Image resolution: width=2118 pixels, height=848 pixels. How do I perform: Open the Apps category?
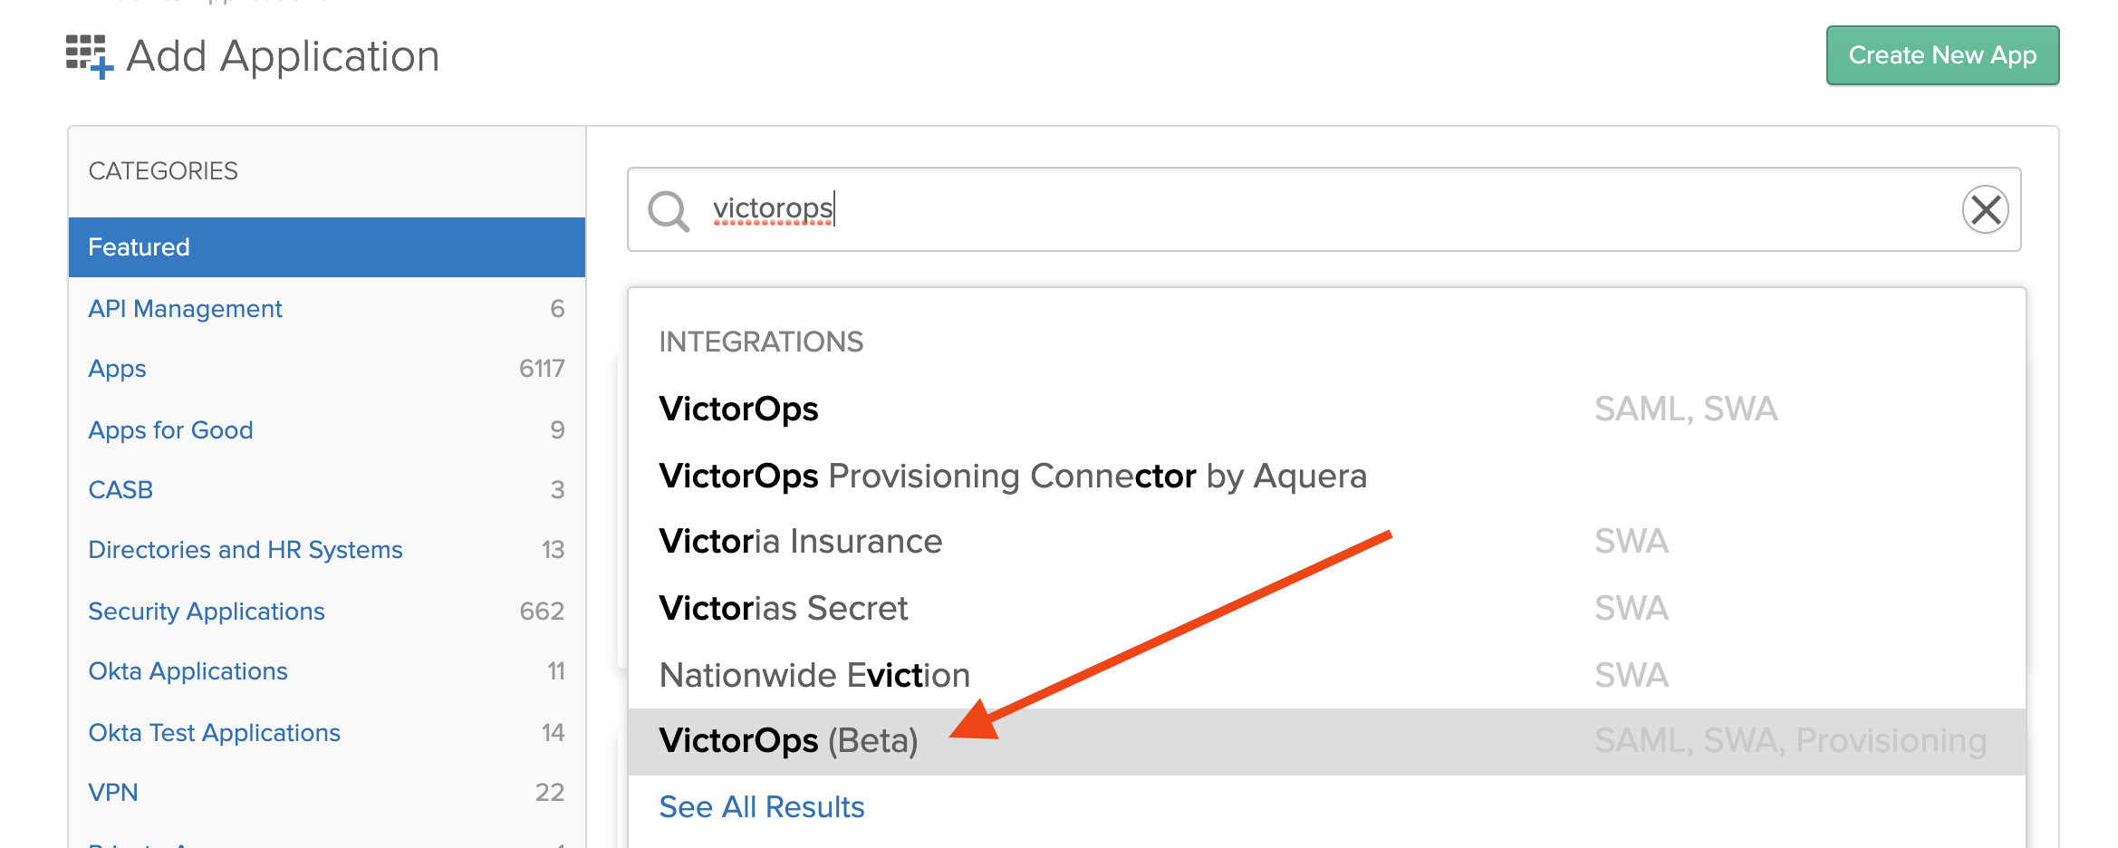(116, 369)
